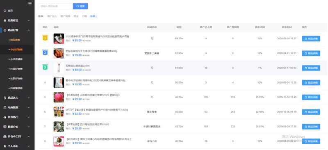
Task: Select the 抖音好物榜 submenu item
Action: (16, 69)
